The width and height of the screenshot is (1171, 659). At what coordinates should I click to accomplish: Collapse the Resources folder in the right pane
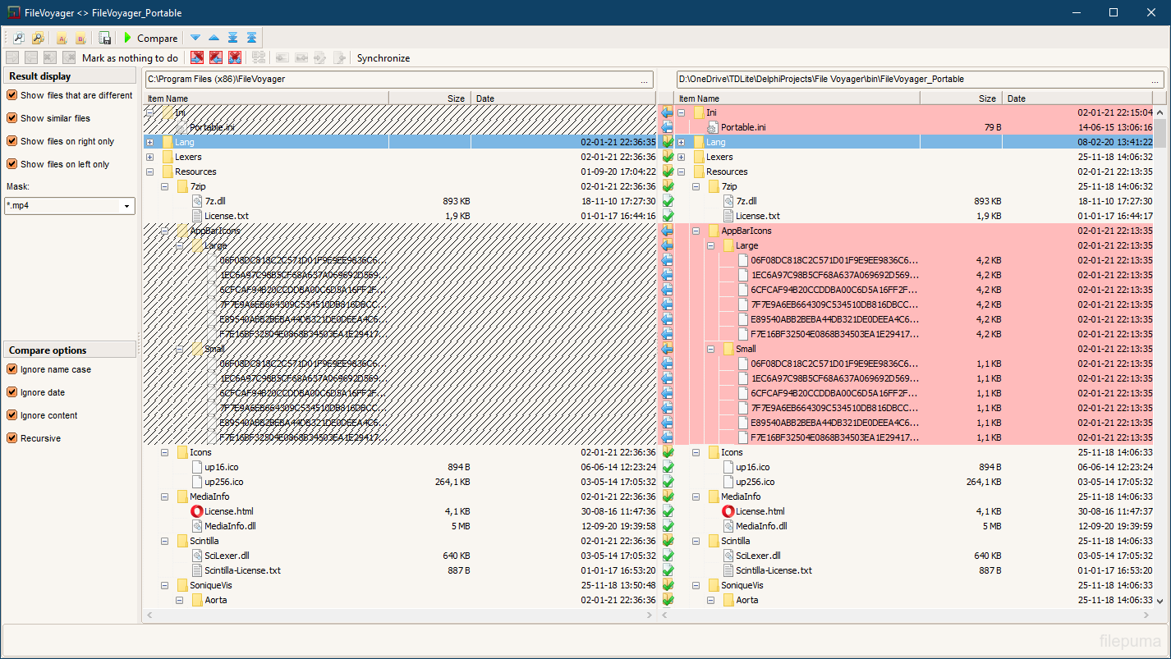click(x=681, y=172)
